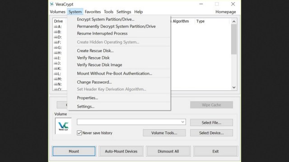Open the Settings menu in menu bar

(x=124, y=12)
